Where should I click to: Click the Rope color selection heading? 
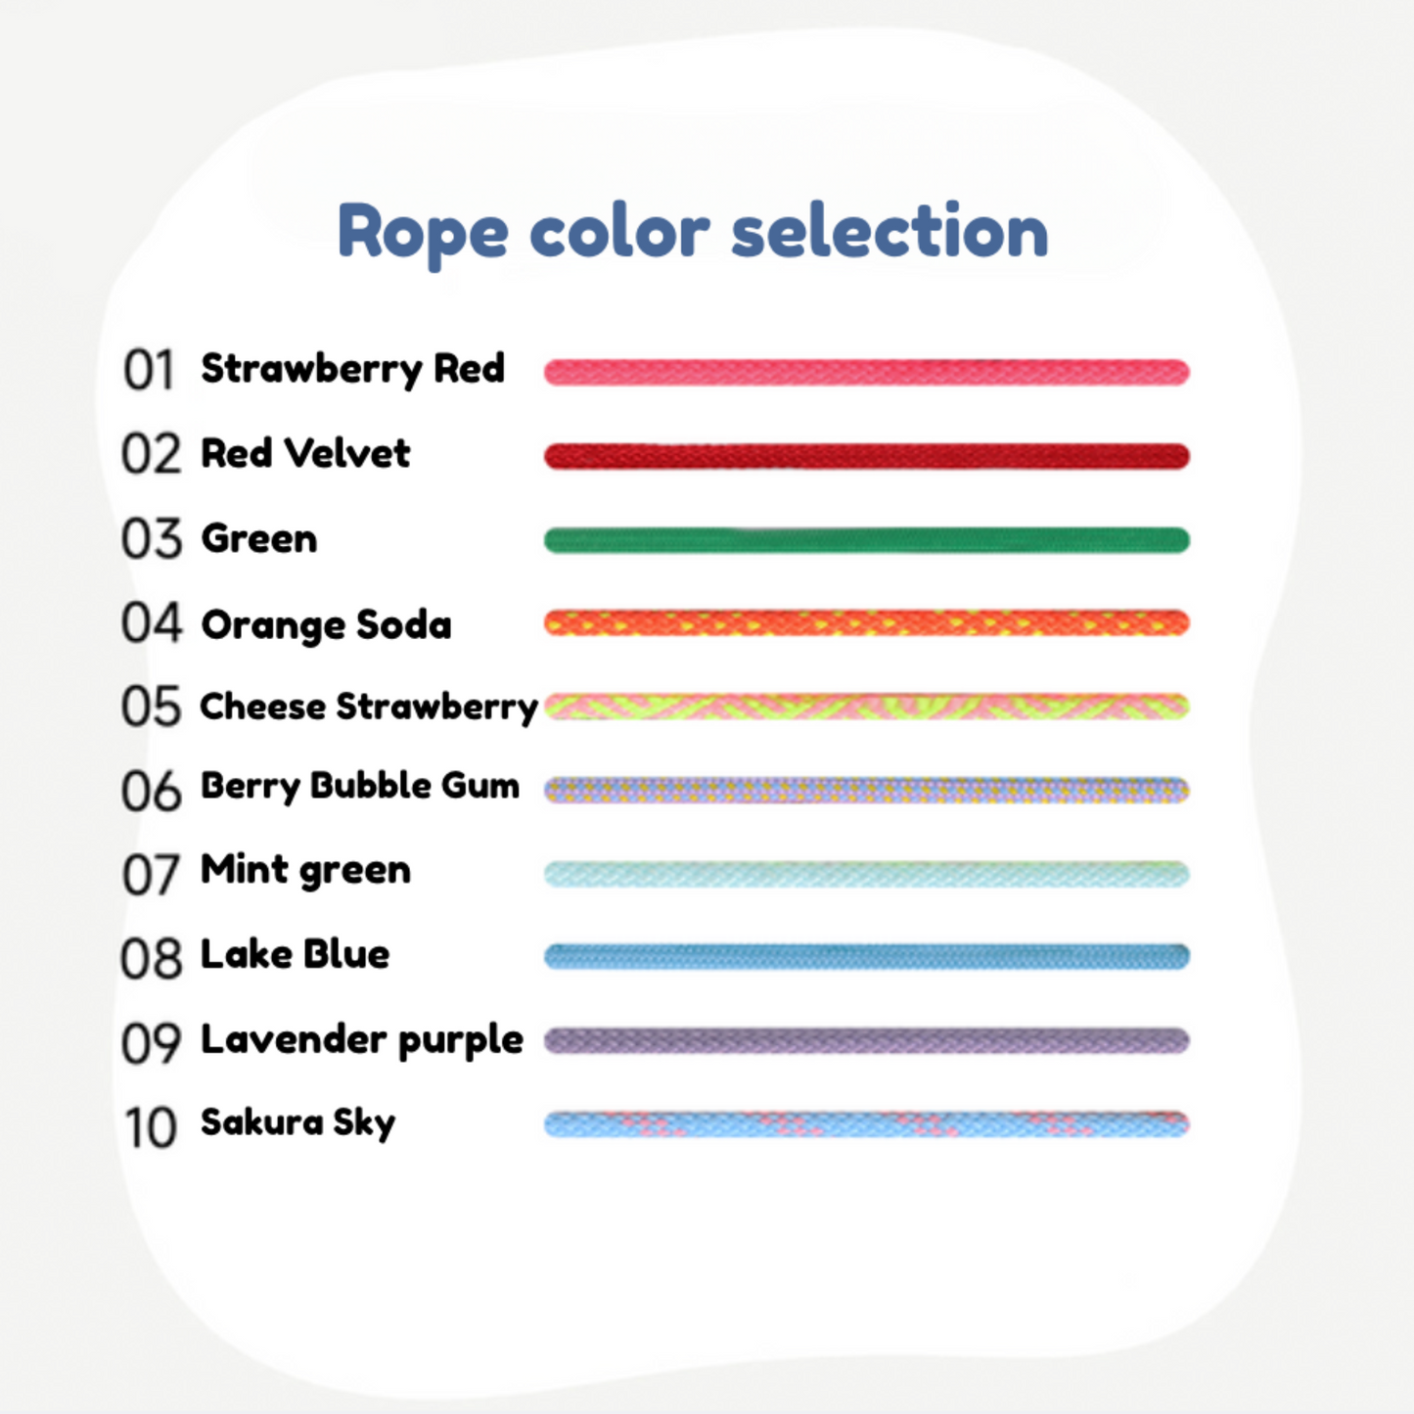pyautogui.click(x=692, y=232)
